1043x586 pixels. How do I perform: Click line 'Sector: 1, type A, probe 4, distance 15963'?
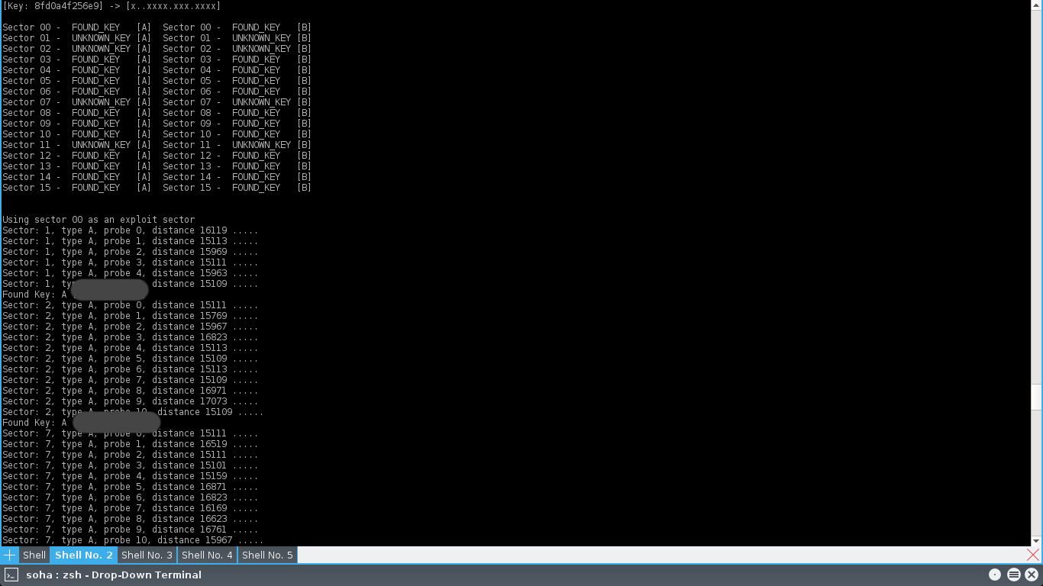pos(130,273)
